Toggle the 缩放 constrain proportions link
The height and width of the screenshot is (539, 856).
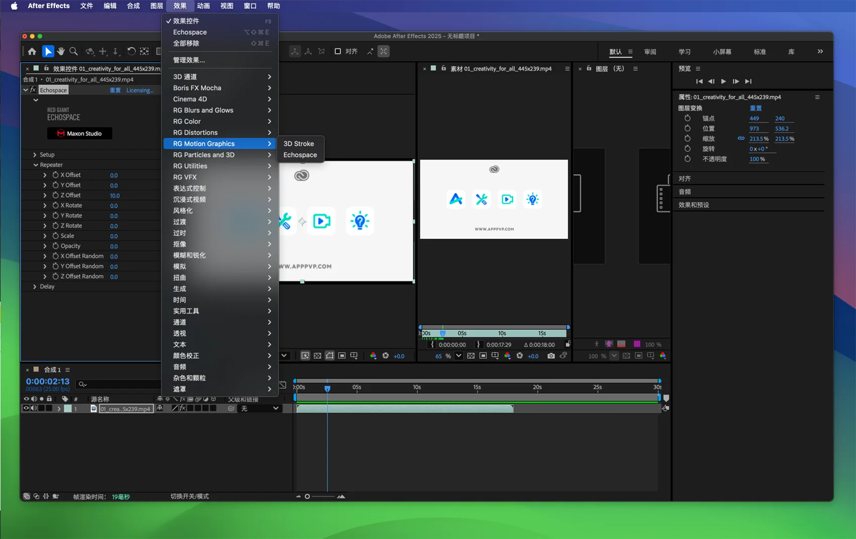[741, 138]
